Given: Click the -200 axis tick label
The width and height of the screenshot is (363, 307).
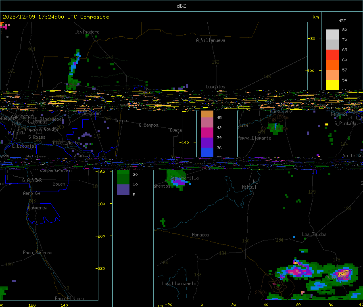Looking at the screenshot, I should (x=100, y=236).
